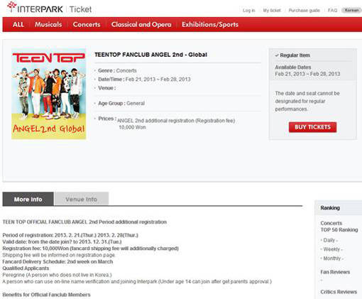Open the My ticket link

click(x=272, y=11)
